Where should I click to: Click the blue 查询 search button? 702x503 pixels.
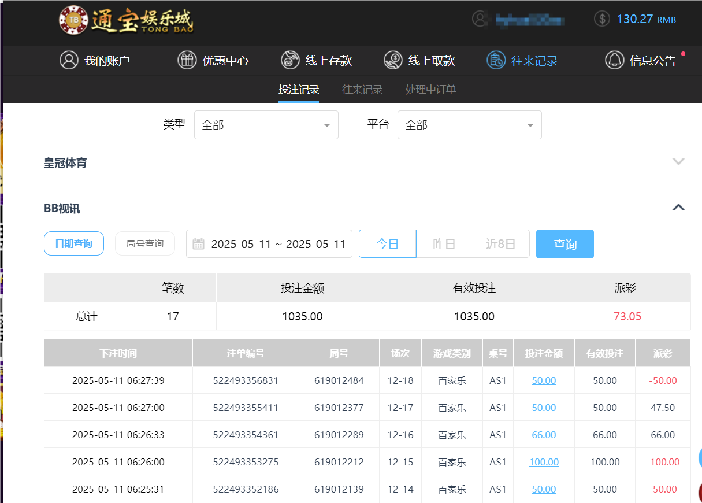(564, 243)
